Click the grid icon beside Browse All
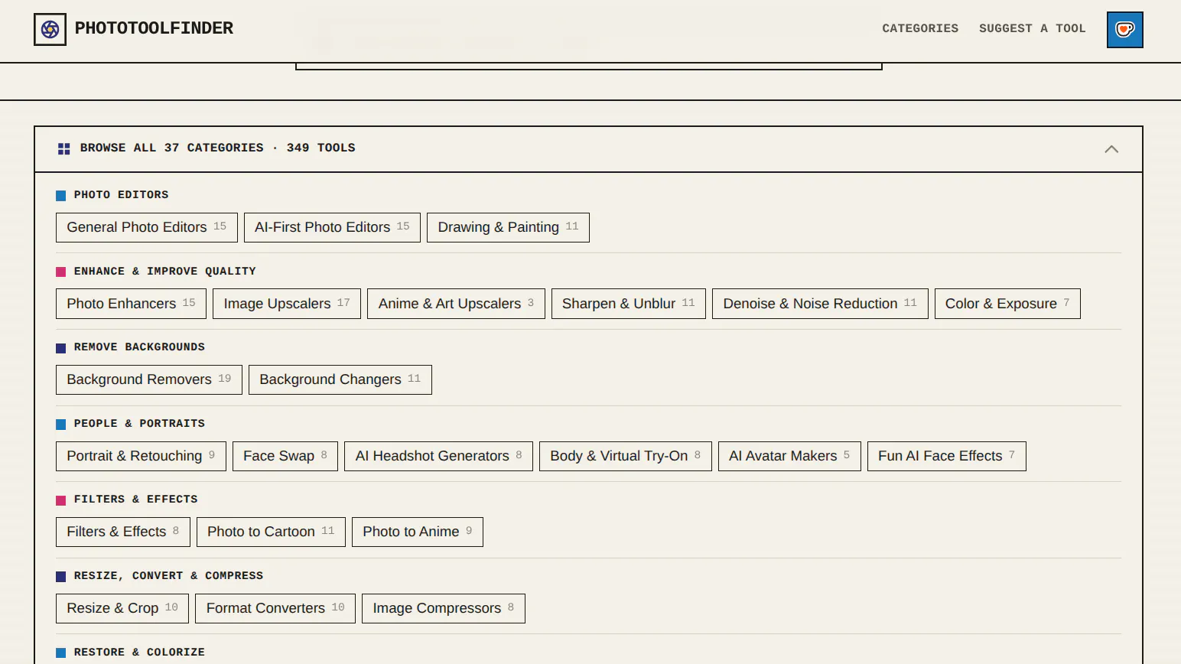 pos(64,148)
